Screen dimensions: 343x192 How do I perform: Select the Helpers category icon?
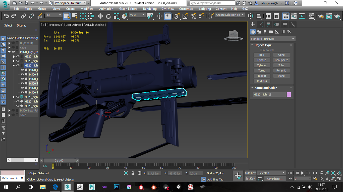[x=277, y=32]
